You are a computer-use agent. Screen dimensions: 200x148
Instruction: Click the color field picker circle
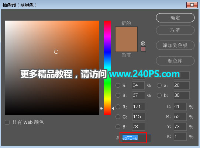click(x=56, y=52)
